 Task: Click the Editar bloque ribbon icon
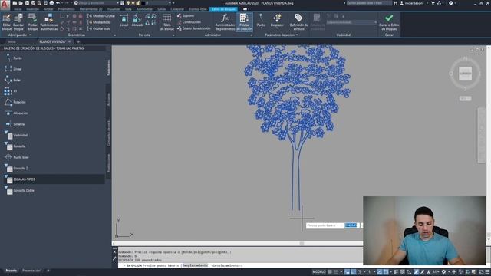point(7,22)
